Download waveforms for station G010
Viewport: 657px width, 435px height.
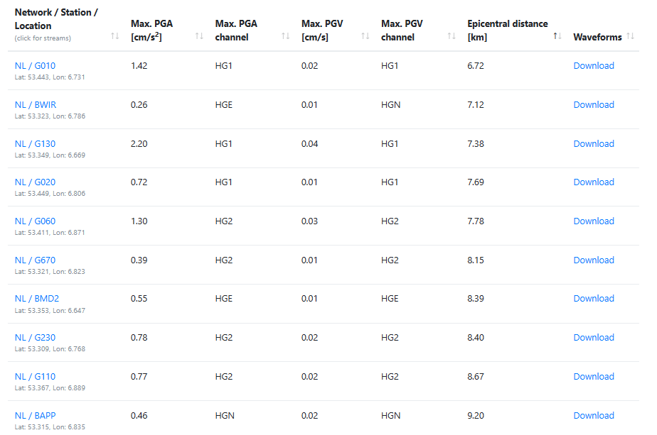594,66
